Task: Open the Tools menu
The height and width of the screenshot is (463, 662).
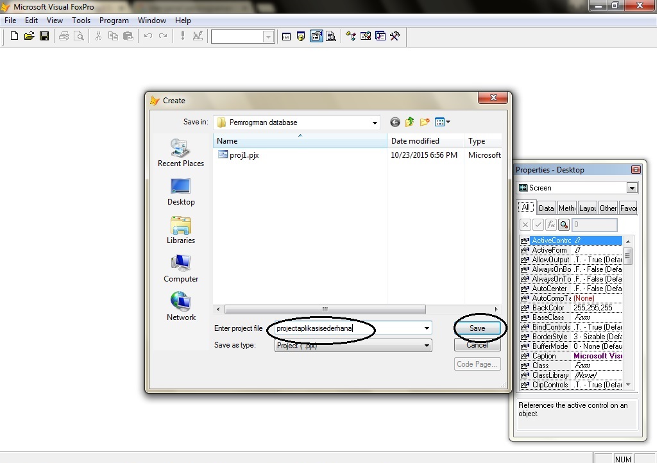Action: pos(81,21)
